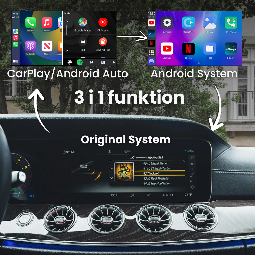Tap the up chevron in Android Auto launcher
This screenshot has width=255, height=255.
tap(67, 21)
